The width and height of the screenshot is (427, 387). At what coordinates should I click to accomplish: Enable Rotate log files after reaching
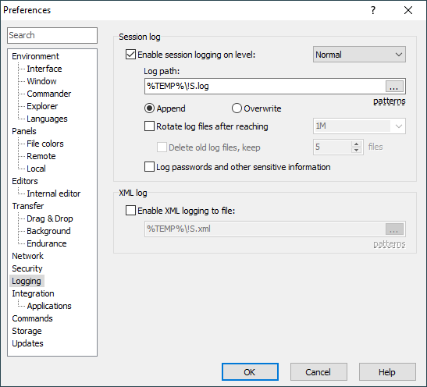149,126
